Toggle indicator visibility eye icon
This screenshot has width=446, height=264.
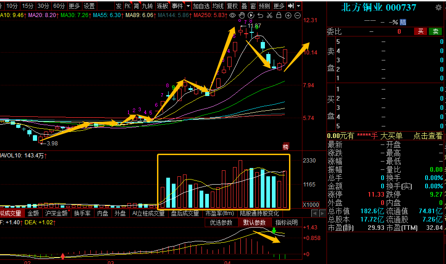(x=232, y=15)
